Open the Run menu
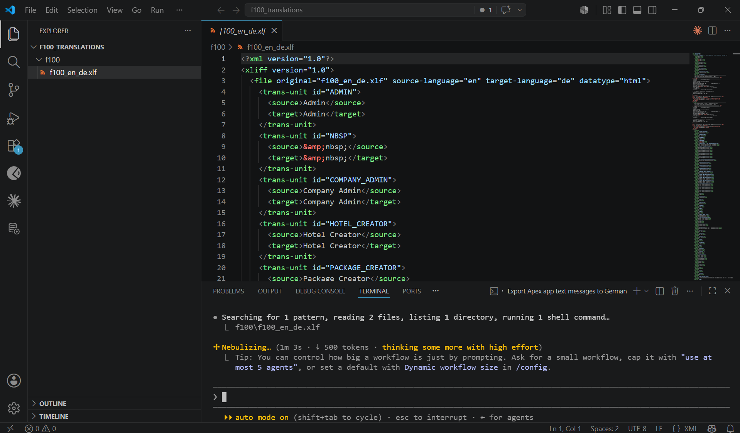This screenshot has height=433, width=740. (157, 10)
